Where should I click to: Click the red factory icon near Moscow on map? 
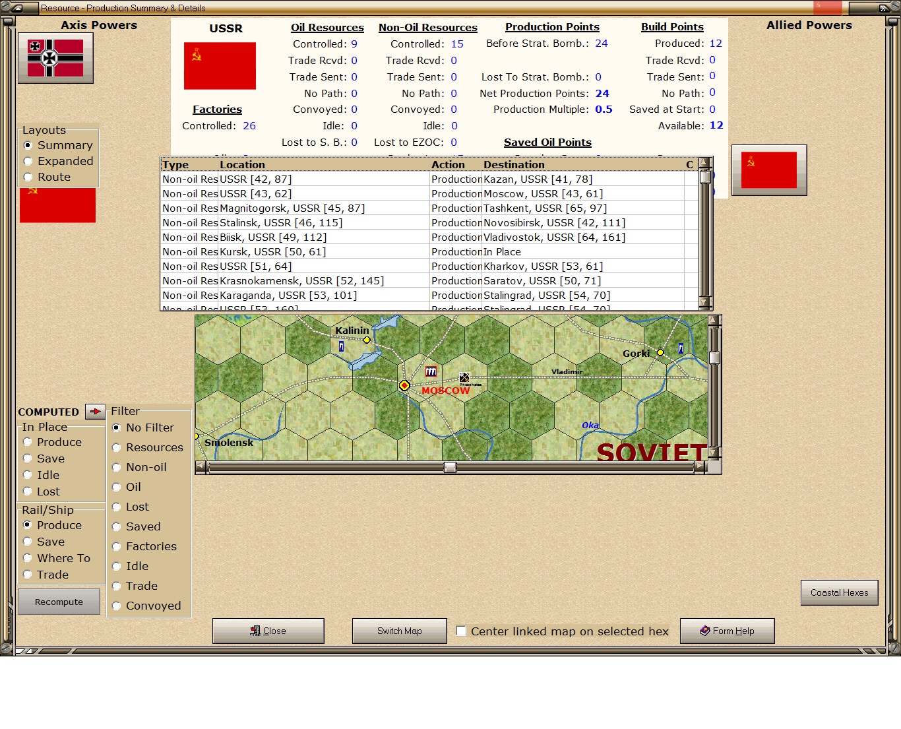431,371
